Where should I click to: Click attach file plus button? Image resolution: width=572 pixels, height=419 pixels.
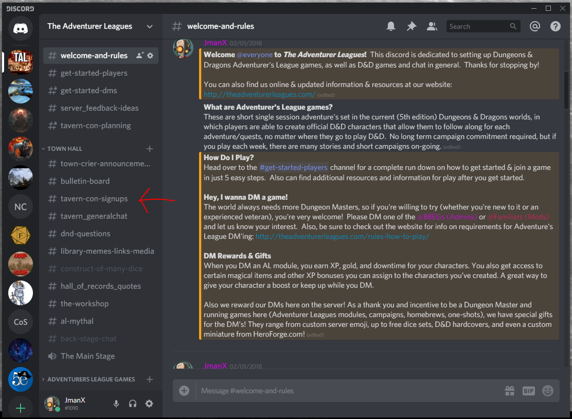(x=184, y=391)
